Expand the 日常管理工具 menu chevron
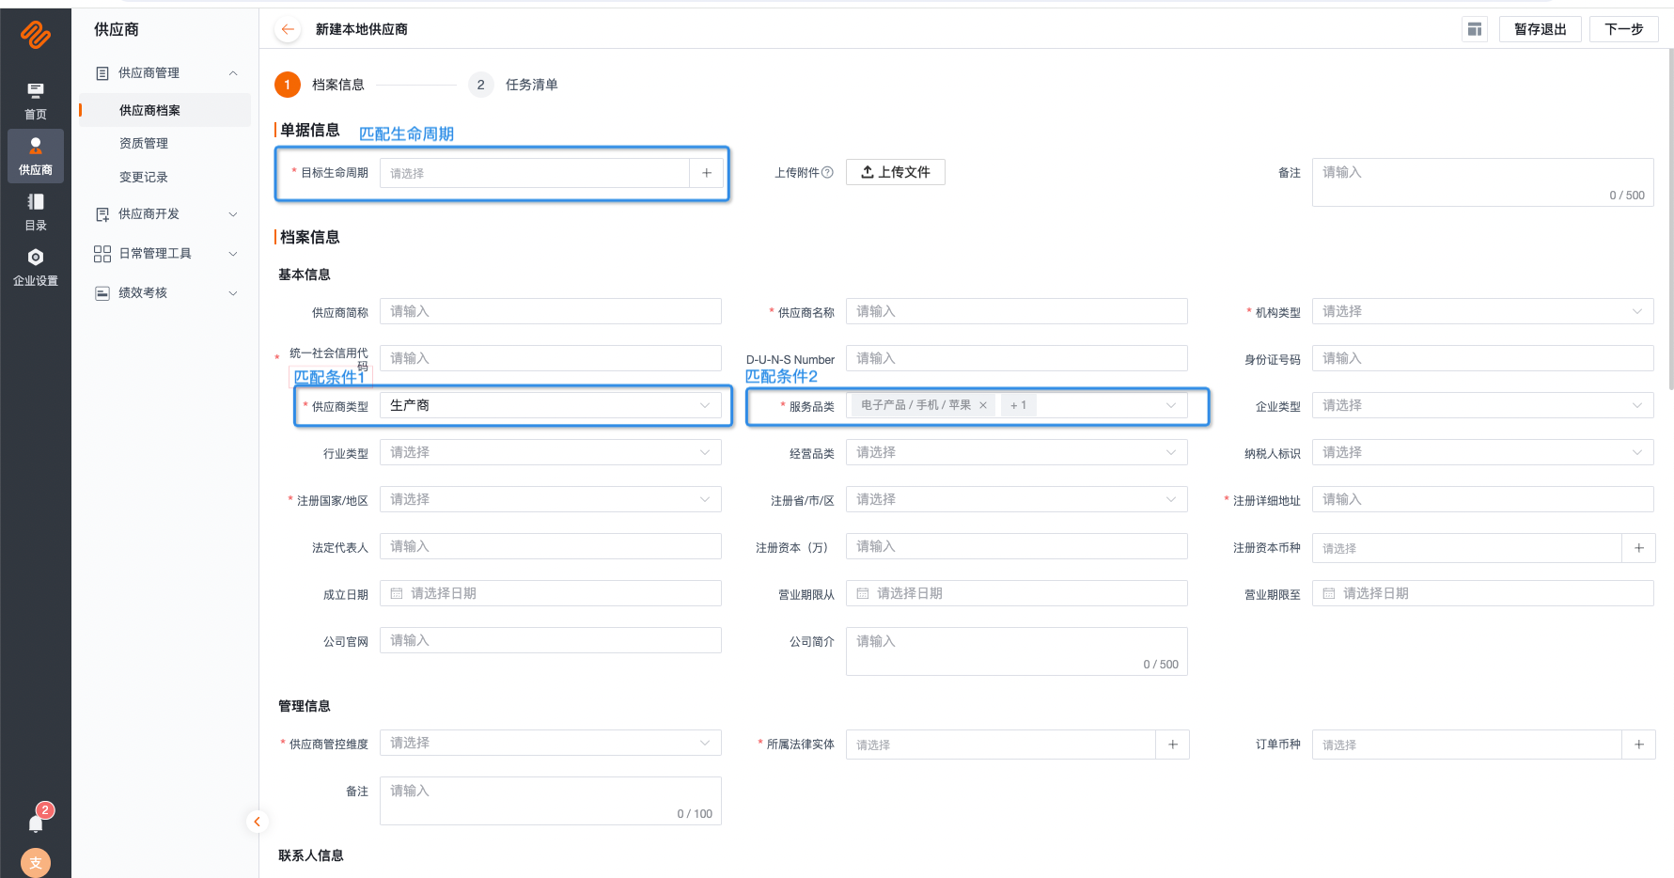 (233, 254)
